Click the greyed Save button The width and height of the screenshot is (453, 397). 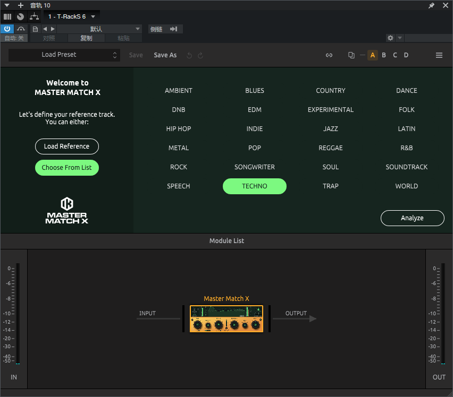coord(136,55)
